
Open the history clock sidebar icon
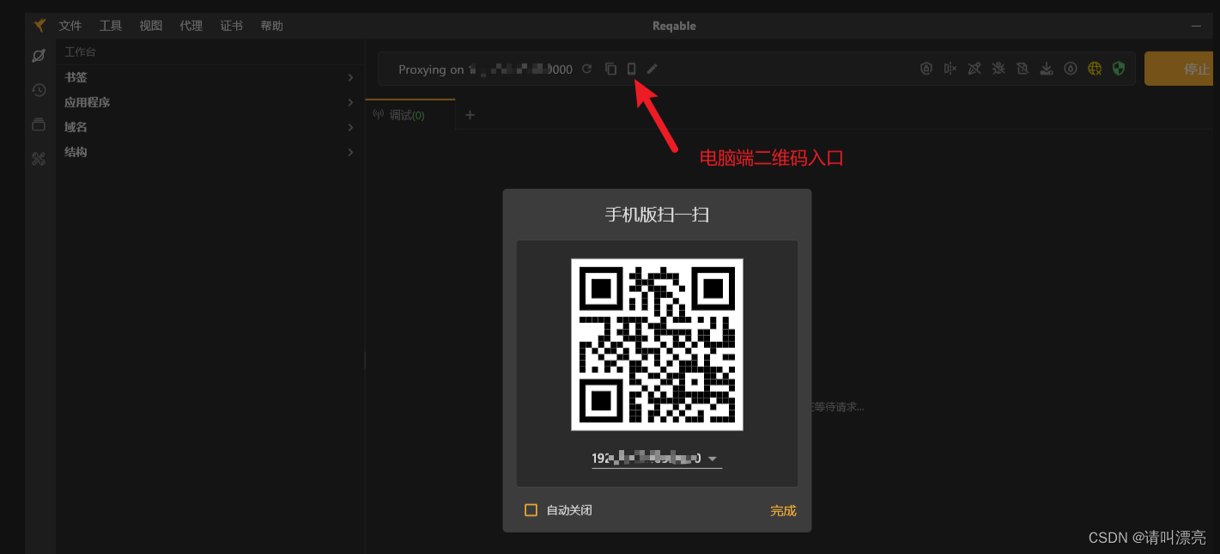tap(39, 90)
